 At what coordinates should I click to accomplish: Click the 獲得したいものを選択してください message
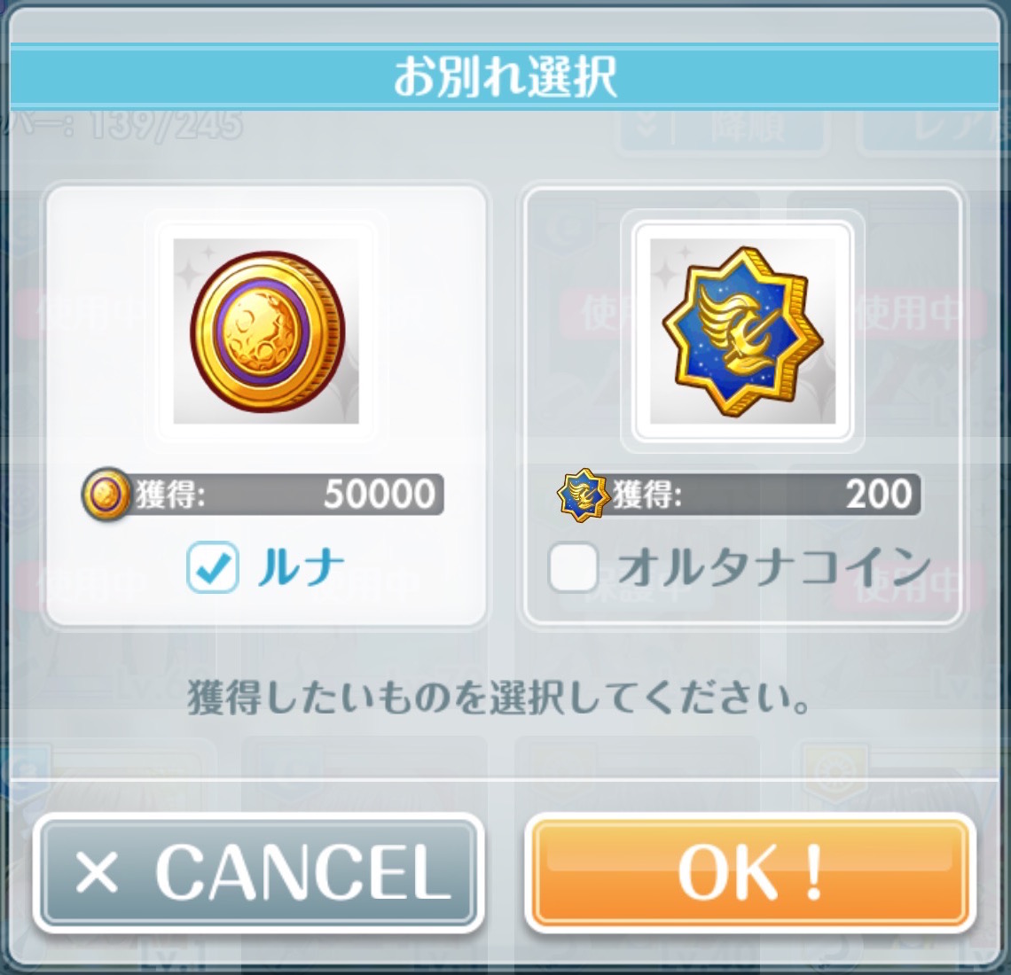[x=500, y=698]
